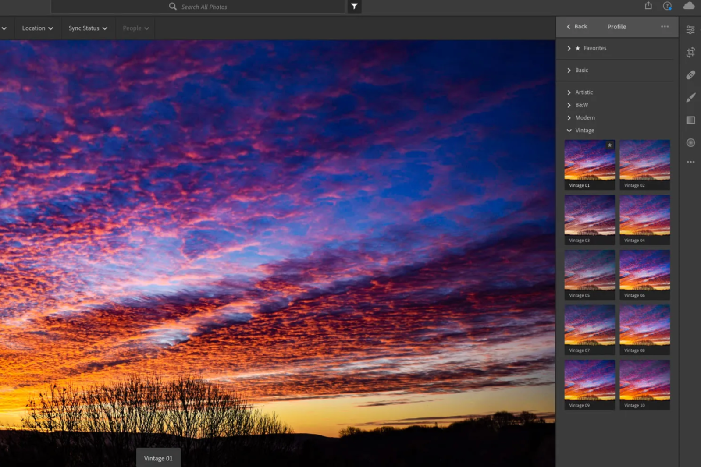This screenshot has height=467, width=701.
Task: Expand the Artistic profile group
Action: coord(584,92)
